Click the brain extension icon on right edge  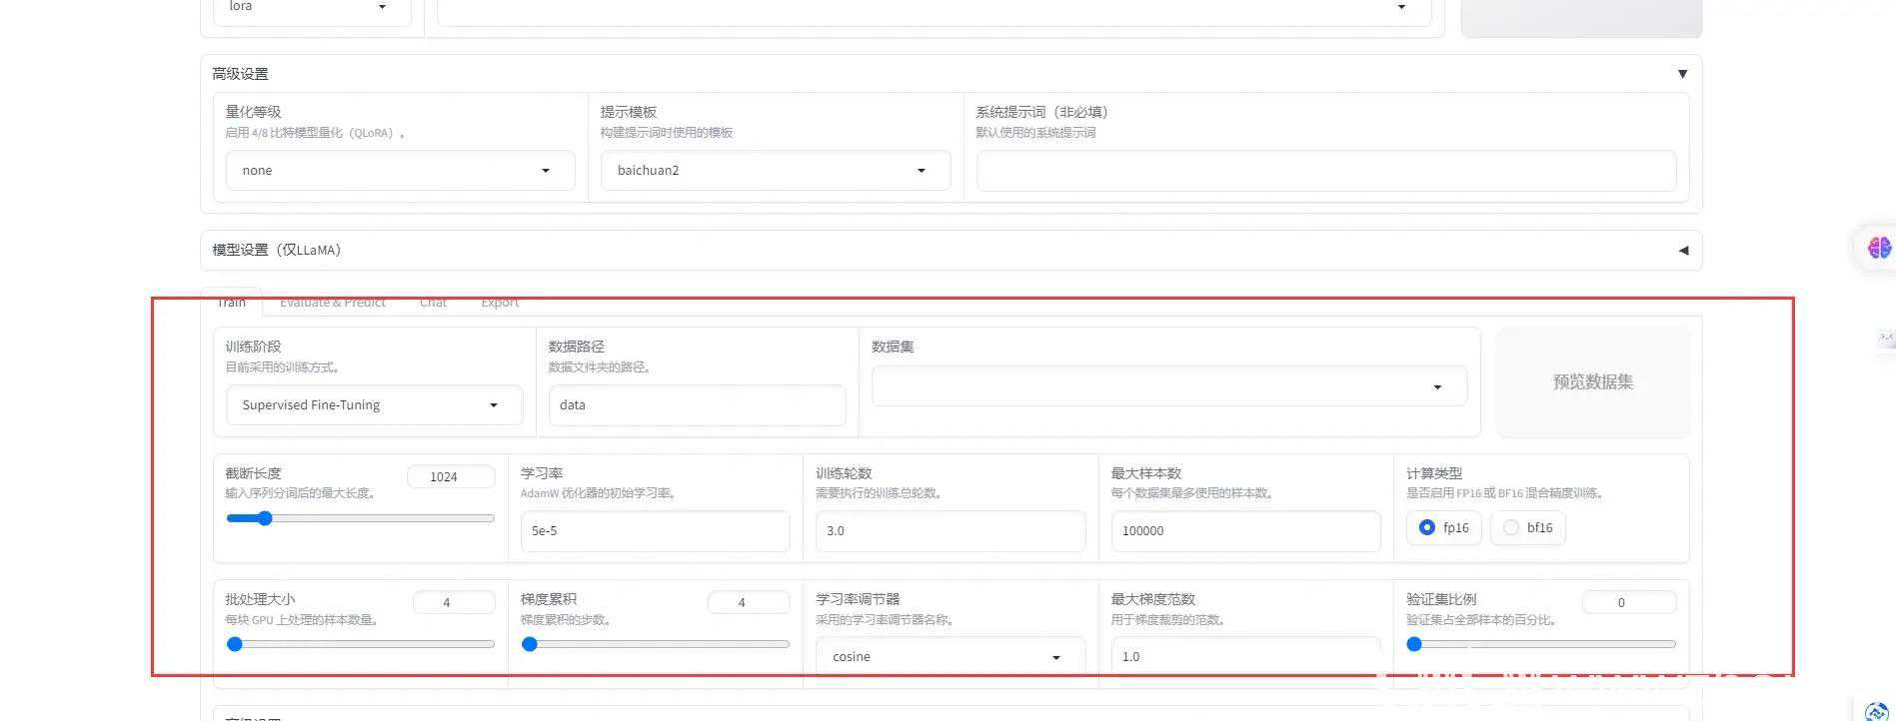click(x=1878, y=248)
